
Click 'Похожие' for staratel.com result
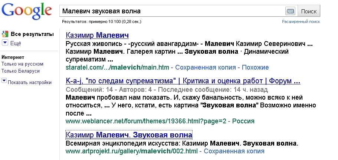(255, 67)
